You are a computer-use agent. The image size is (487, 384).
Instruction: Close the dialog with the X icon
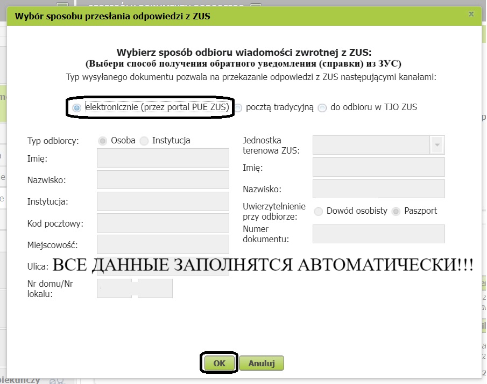[471, 13]
